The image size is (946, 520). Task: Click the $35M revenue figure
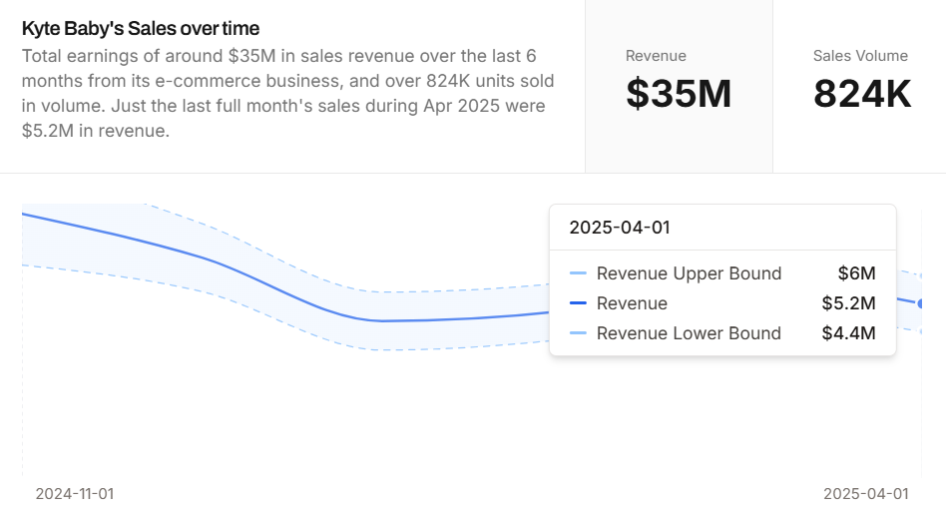[679, 94]
